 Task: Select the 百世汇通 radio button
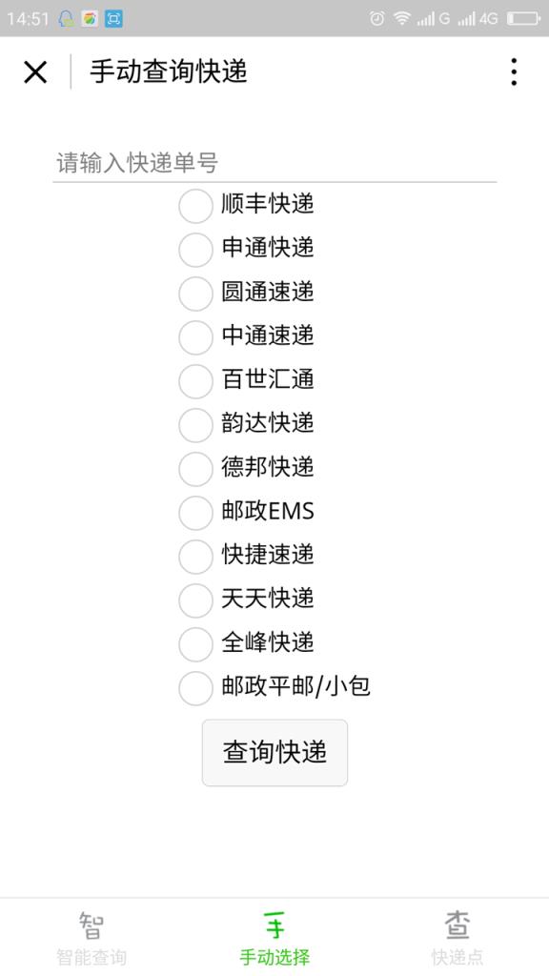(195, 380)
